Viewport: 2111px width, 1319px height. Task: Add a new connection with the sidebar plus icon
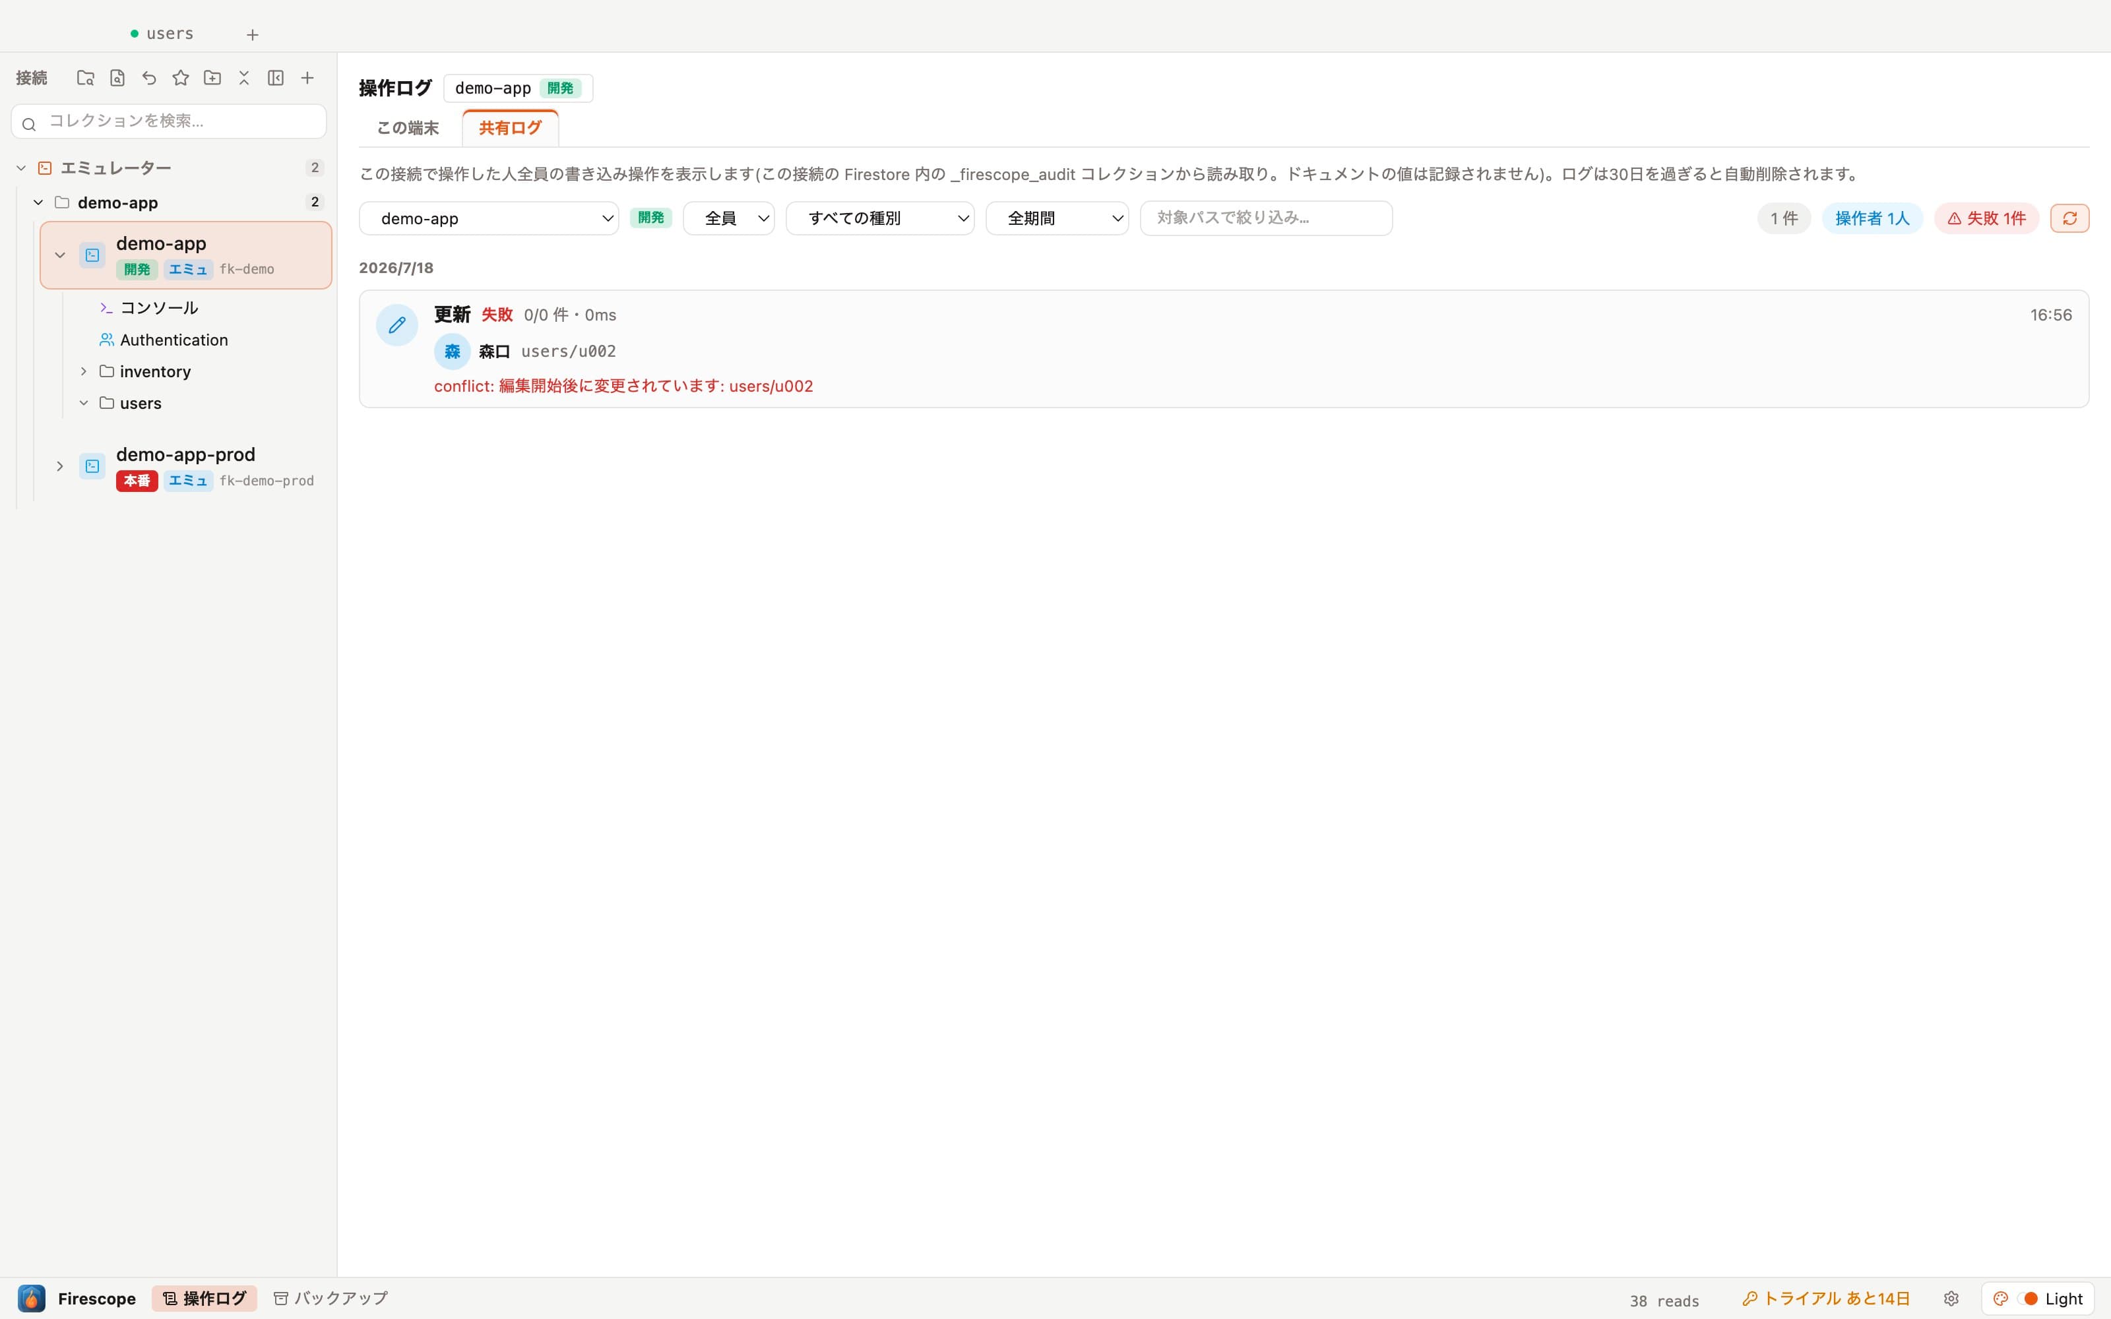click(x=307, y=78)
